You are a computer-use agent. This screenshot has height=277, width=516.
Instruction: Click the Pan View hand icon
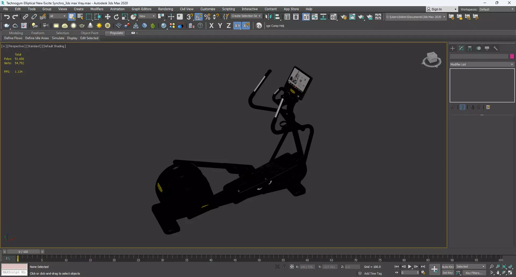(x=498, y=273)
